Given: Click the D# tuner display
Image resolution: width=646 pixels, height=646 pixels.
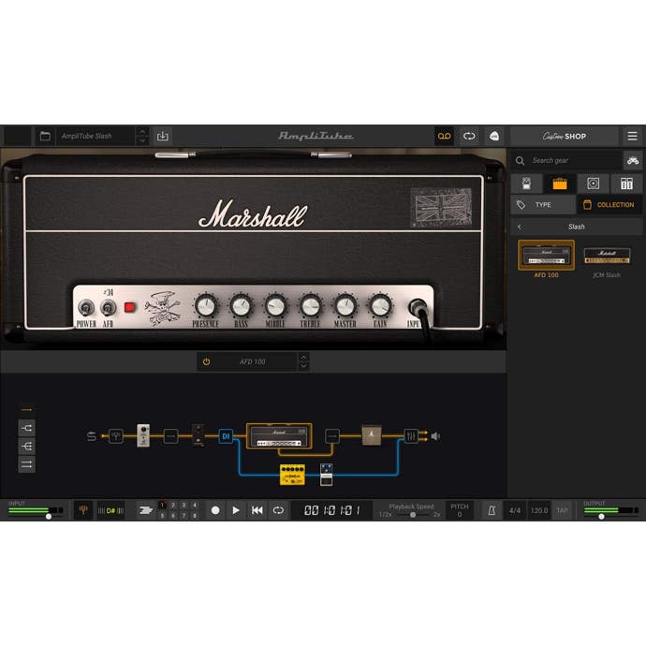Looking at the screenshot, I should [110, 510].
